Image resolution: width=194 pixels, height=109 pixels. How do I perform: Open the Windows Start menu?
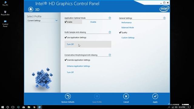pyautogui.click(x=2, y=107)
